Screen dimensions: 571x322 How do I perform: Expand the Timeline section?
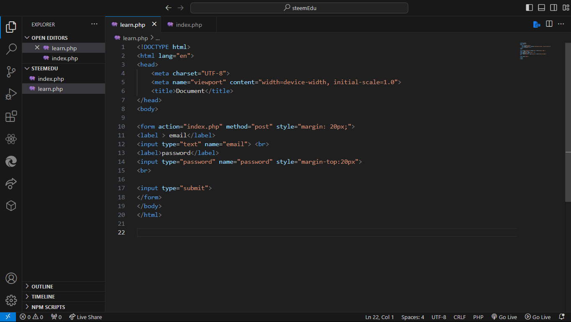coord(43,296)
